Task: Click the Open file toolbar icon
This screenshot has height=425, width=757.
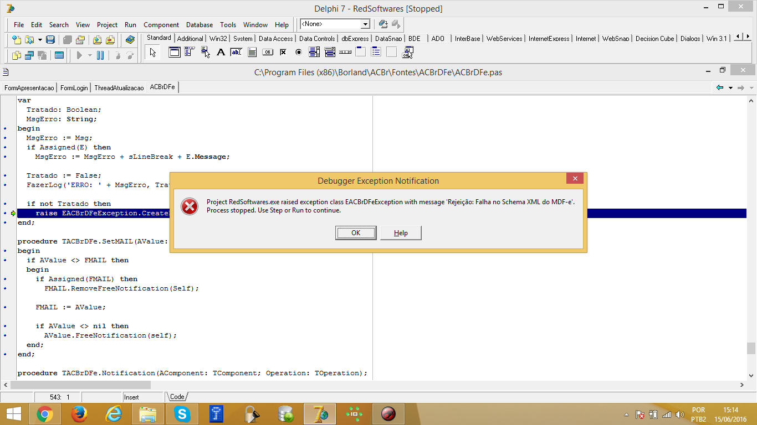Action: (29, 40)
